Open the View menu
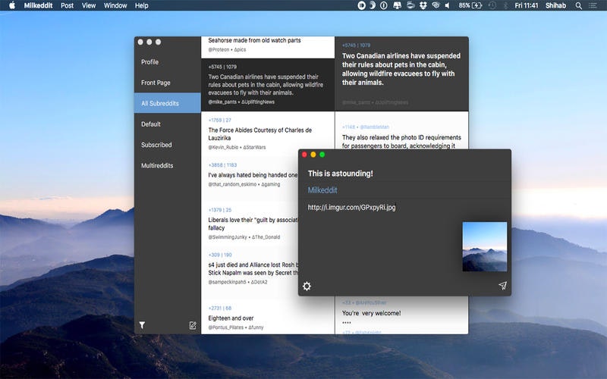 click(89, 5)
